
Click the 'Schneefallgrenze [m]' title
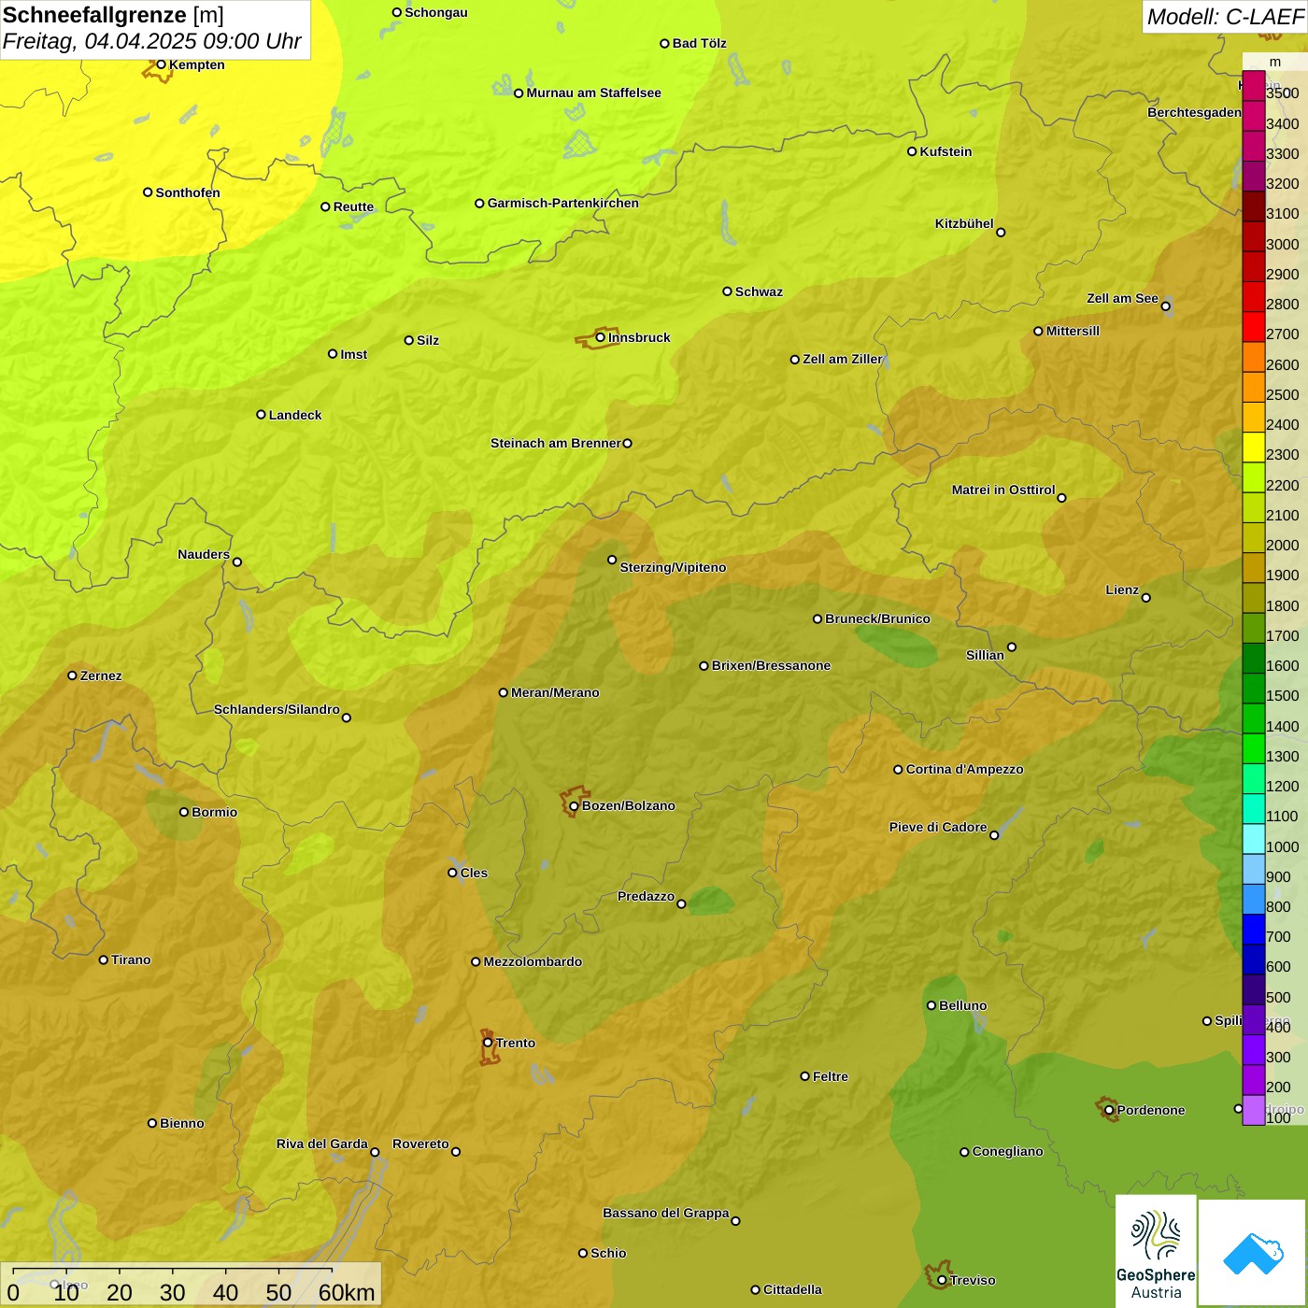click(x=113, y=15)
